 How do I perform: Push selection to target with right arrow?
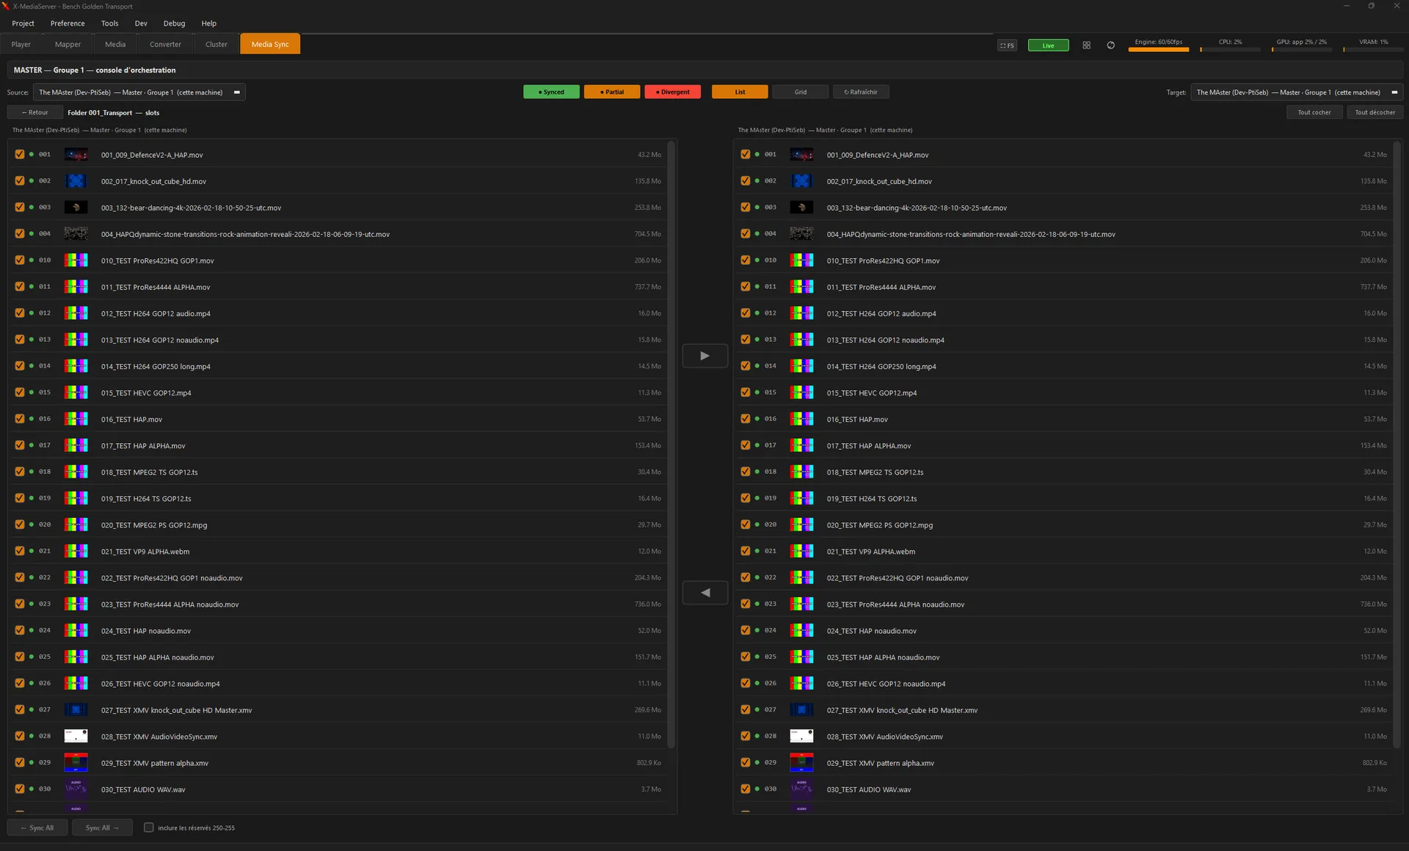[704, 356]
